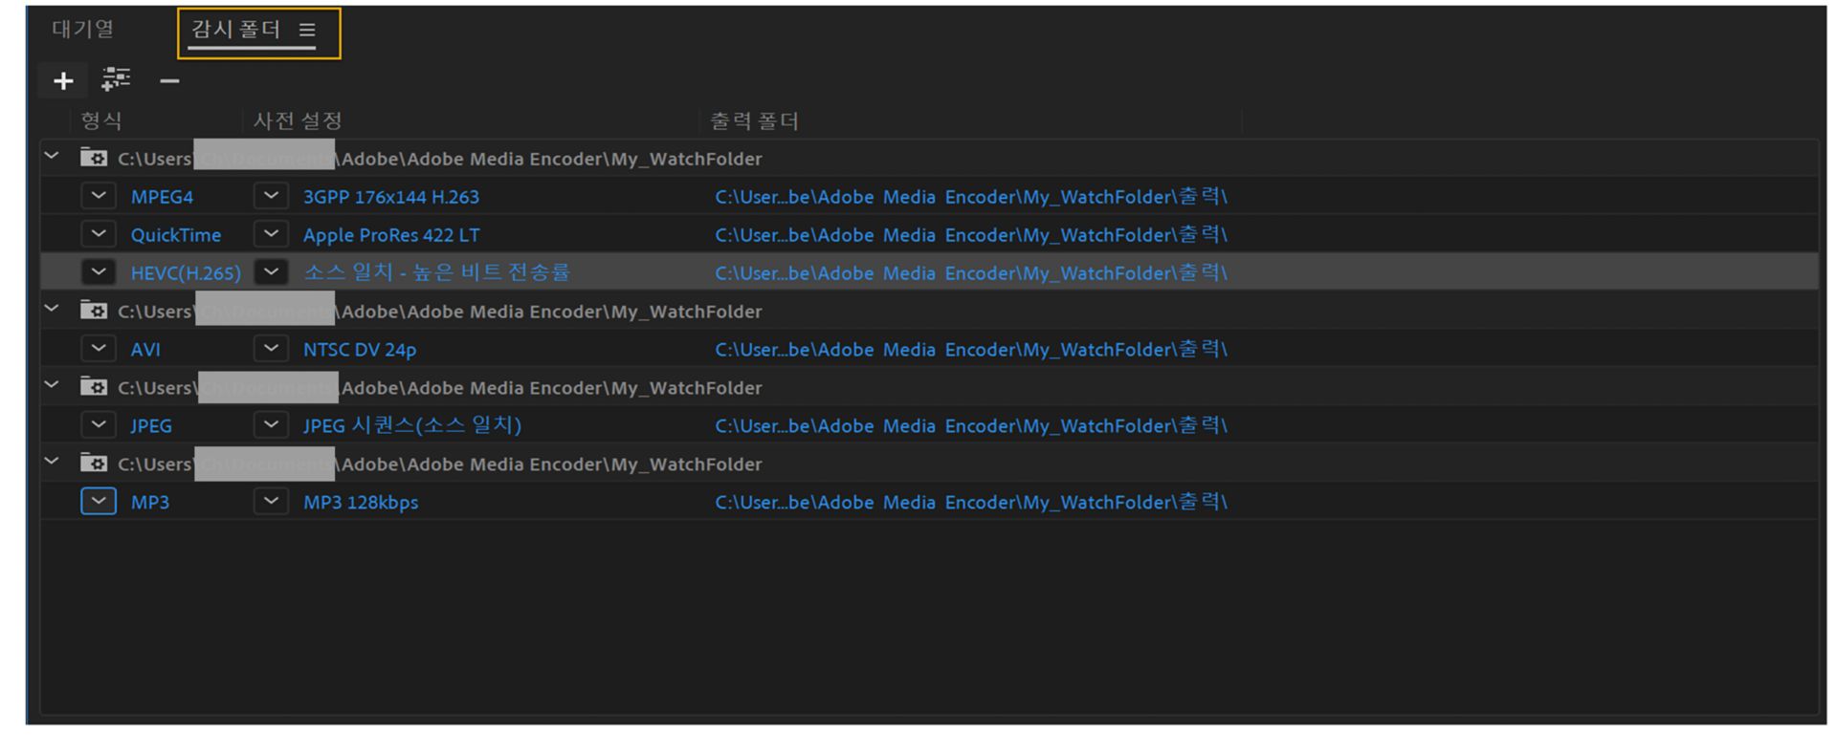Collapse the watch folder containing AVI
The width and height of the screenshot is (1837, 756).
(x=52, y=309)
